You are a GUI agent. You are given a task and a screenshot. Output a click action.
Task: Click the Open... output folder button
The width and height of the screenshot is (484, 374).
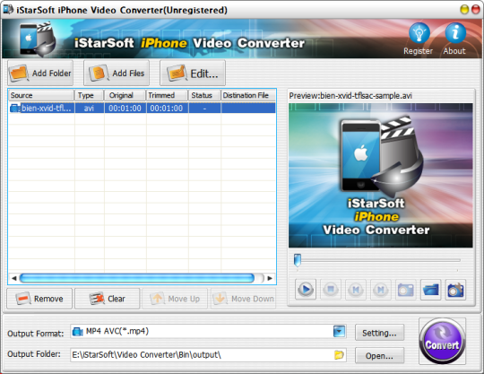pyautogui.click(x=379, y=356)
